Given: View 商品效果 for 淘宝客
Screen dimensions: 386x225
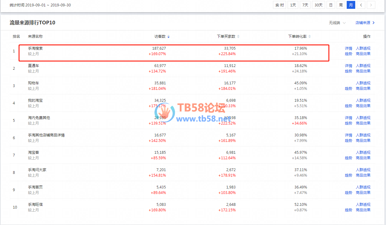Looking at the screenshot, I should point(363,158).
